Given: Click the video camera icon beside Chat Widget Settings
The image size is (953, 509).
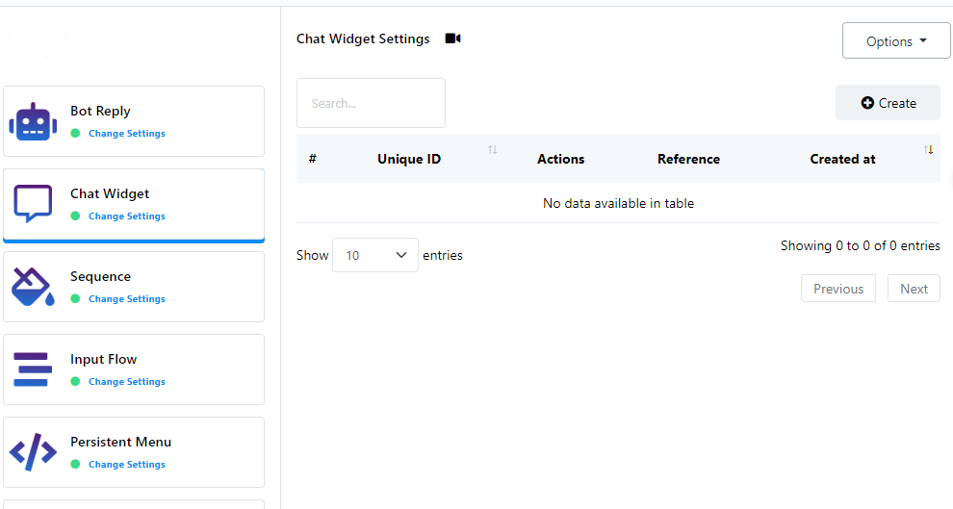Looking at the screenshot, I should [452, 38].
